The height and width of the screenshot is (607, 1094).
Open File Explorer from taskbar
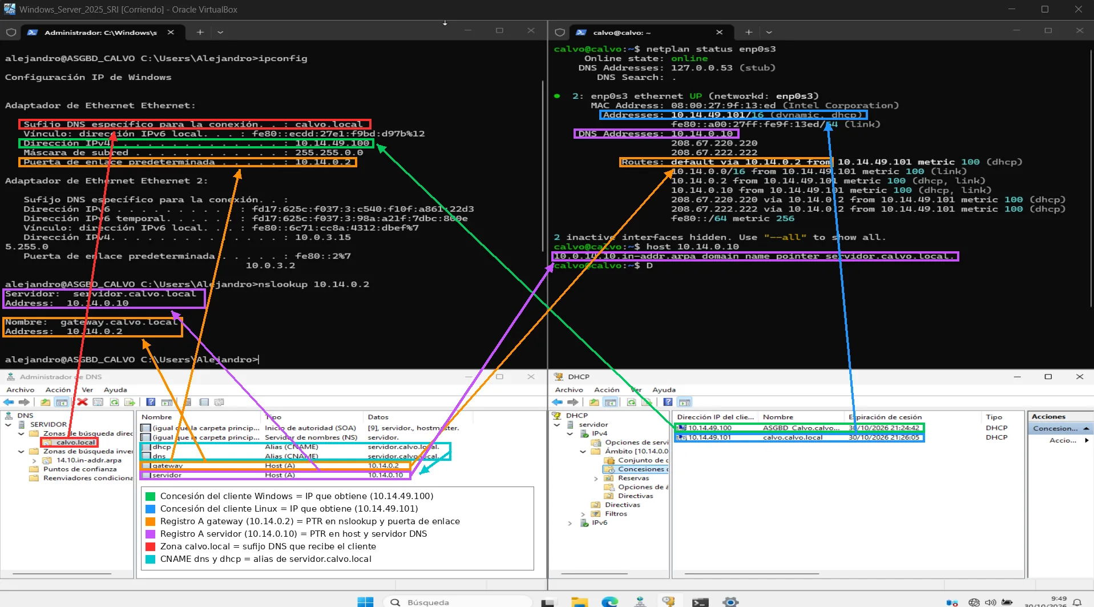579,602
